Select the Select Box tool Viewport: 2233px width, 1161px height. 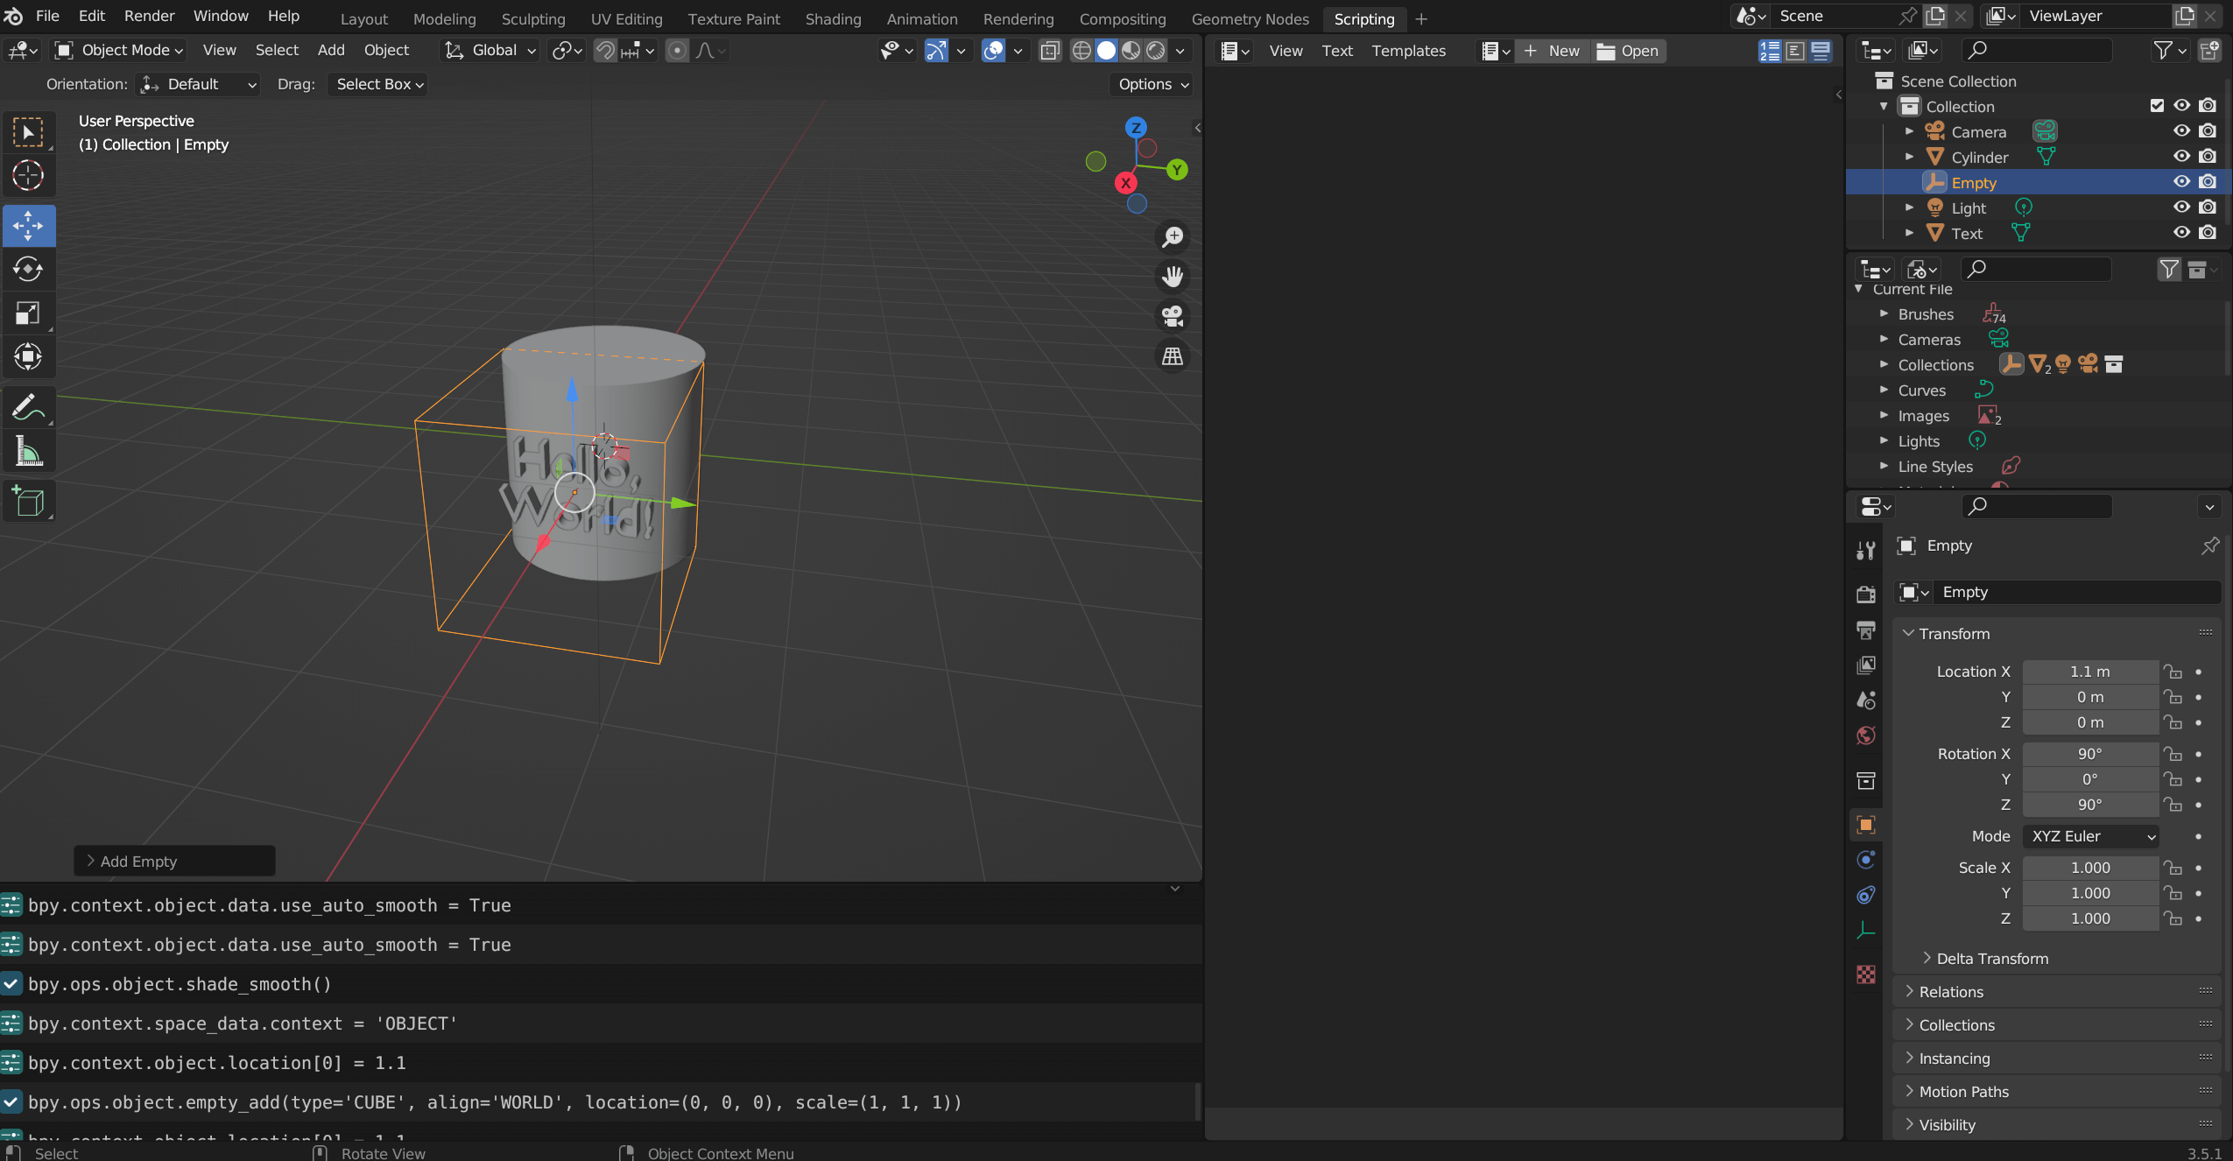[x=28, y=132]
